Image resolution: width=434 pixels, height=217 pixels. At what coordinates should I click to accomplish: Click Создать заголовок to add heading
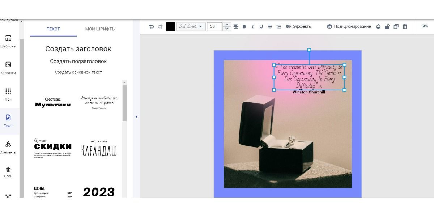coord(78,49)
